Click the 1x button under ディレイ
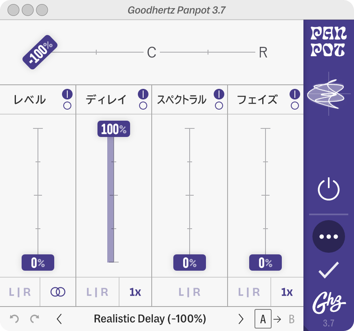354x331 pixels. (x=135, y=292)
